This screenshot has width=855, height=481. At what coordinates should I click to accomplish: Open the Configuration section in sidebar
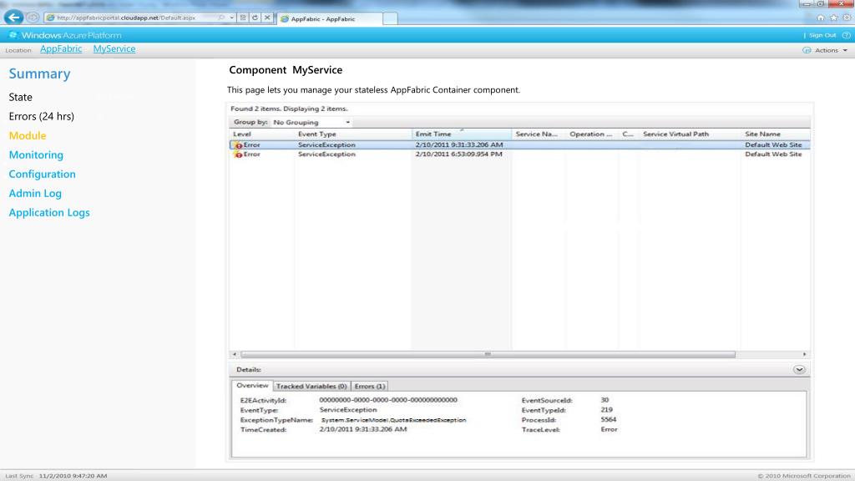[42, 174]
